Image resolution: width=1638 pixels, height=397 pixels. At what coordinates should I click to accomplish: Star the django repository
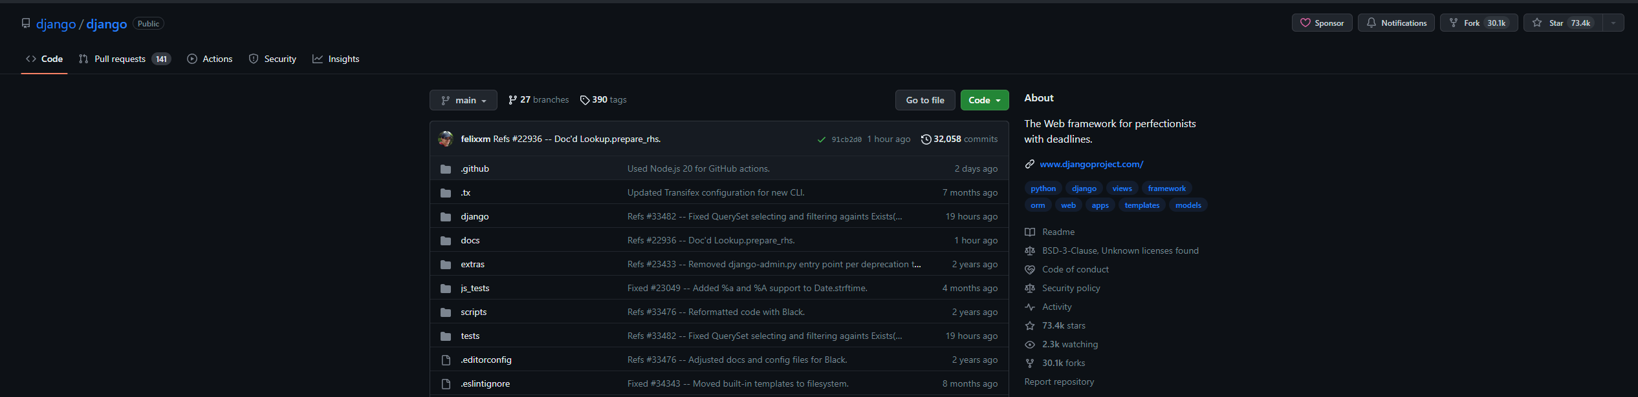[1564, 23]
